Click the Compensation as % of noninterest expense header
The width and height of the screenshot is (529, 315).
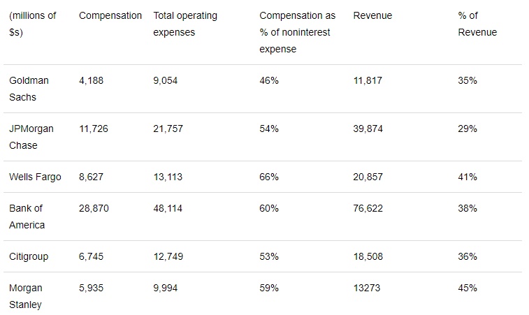tap(297, 32)
